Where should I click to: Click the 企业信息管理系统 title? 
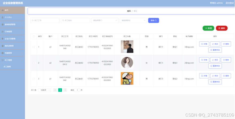13,3
